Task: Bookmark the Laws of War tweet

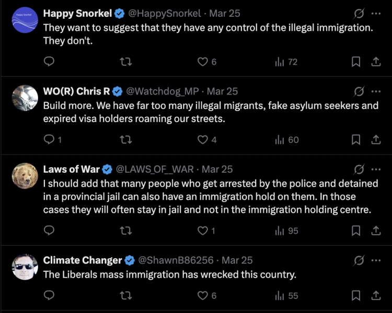Action: tap(356, 230)
